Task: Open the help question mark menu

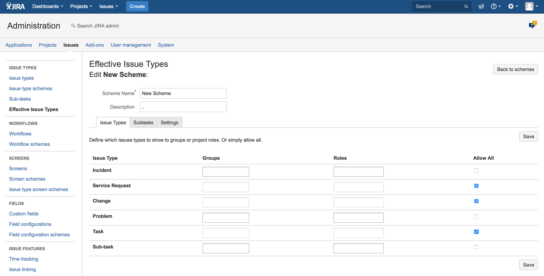Action: (x=496, y=6)
